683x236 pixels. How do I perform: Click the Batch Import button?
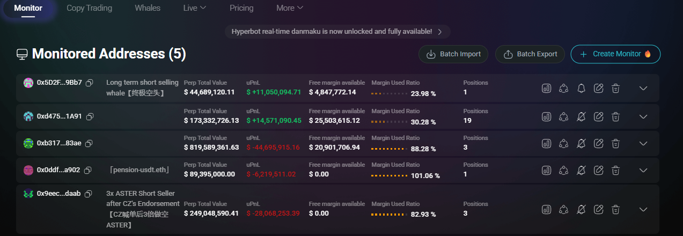click(453, 54)
